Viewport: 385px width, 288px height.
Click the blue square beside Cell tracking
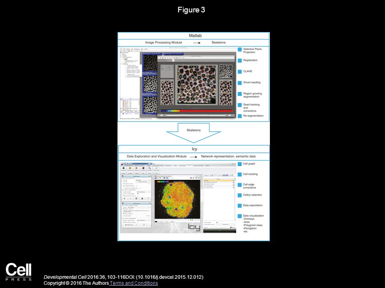coord(240,174)
